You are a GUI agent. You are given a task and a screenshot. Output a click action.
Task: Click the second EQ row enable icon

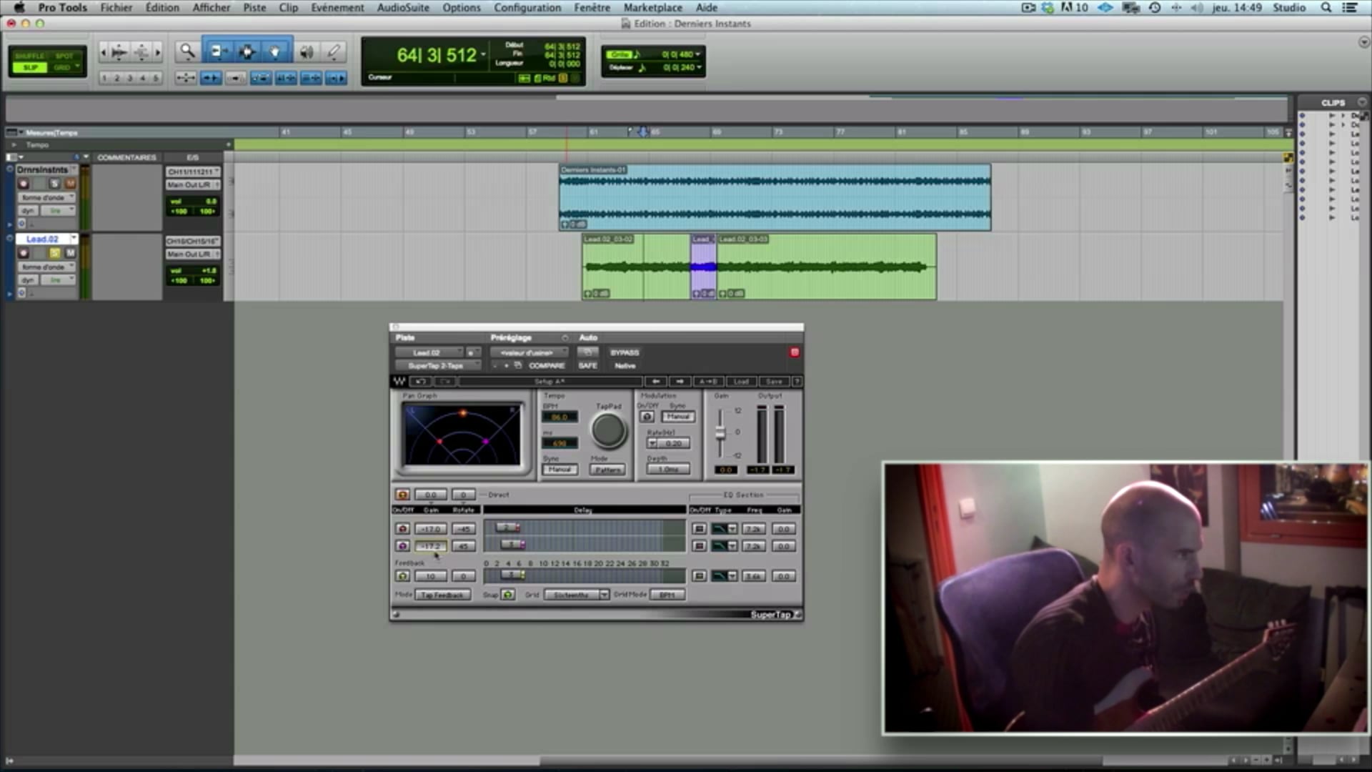point(700,546)
